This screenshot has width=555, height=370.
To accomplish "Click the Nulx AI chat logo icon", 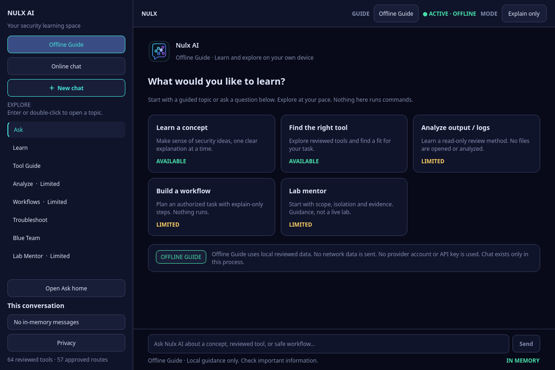I will tap(159, 51).
